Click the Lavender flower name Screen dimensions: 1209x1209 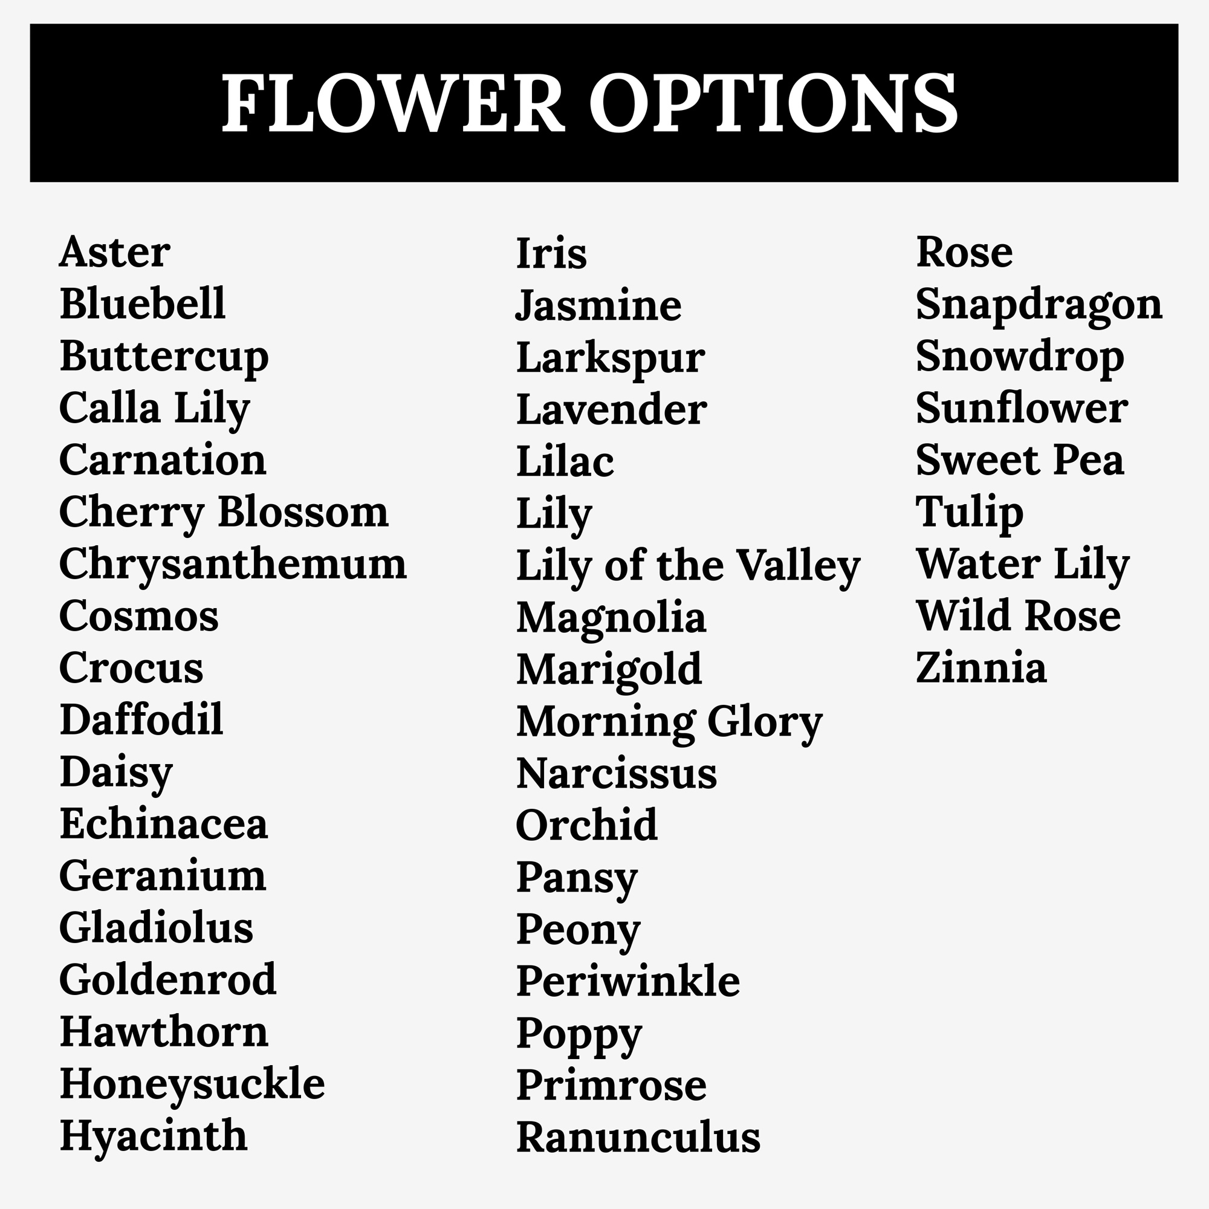[611, 410]
